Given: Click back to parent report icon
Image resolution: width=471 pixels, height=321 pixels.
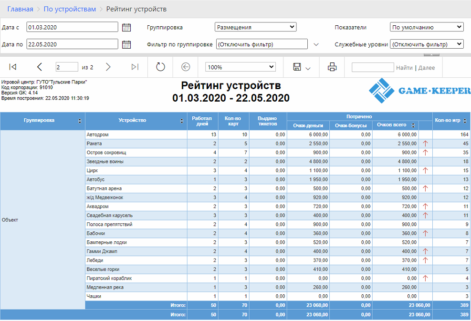Looking at the screenshot, I should [x=186, y=67].
